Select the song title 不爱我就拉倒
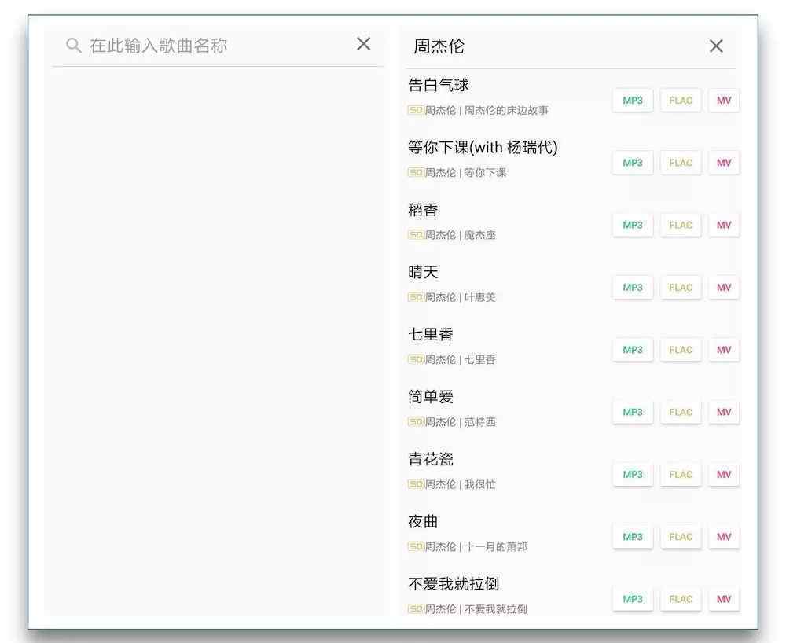Screen dimensions: 786x643 pyautogui.click(x=454, y=584)
